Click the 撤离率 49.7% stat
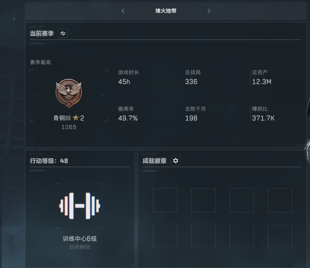 pos(128,114)
